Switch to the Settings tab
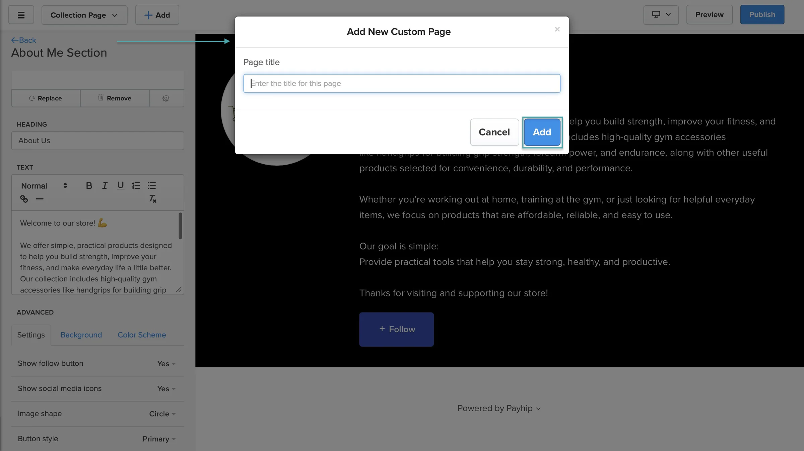The height and width of the screenshot is (451, 804). point(31,335)
